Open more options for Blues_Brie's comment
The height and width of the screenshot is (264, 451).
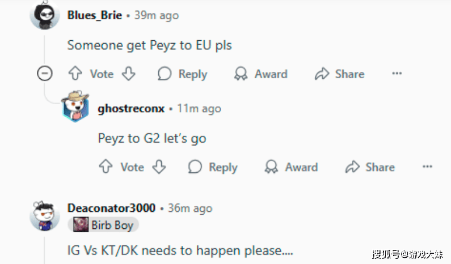coord(397,73)
